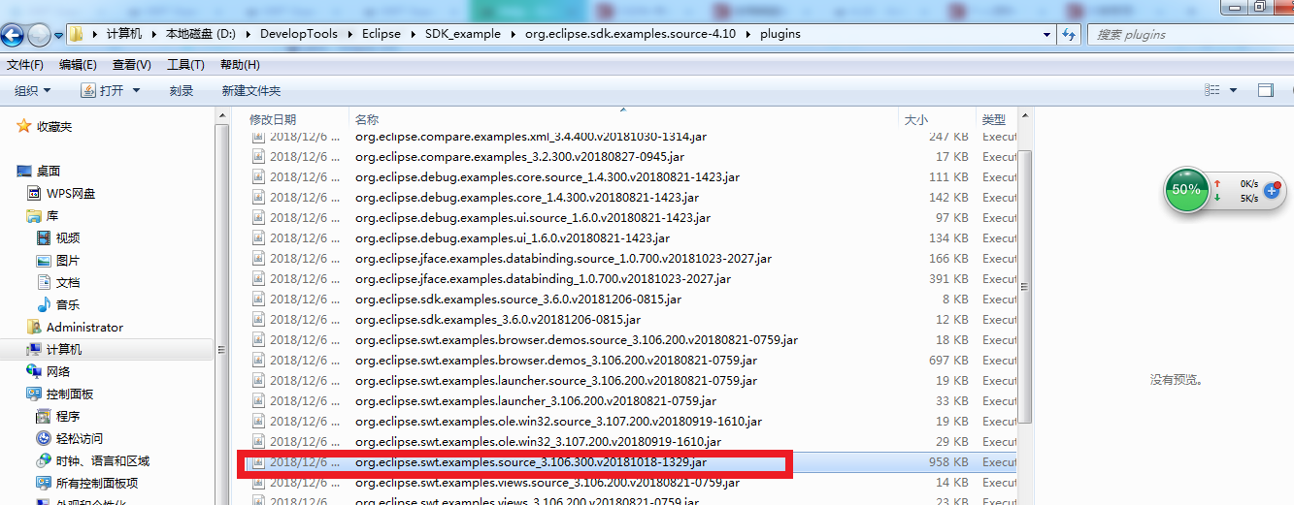Click the file icon of org.eclipse.sdk.examples_3.6.0.v20181206-0815.jar

(258, 320)
